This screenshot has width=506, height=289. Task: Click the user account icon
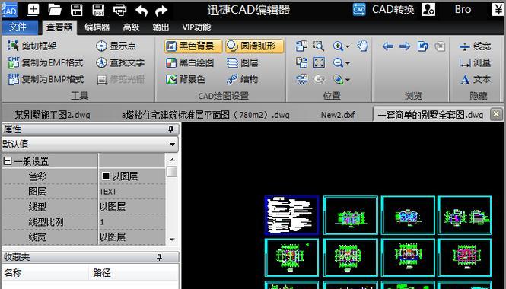428,10
